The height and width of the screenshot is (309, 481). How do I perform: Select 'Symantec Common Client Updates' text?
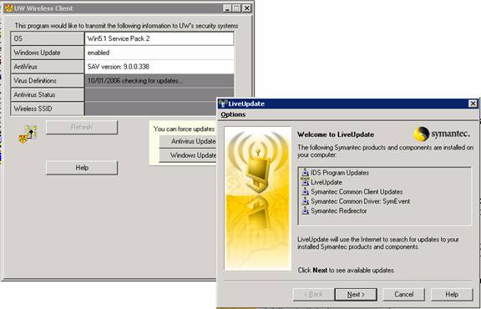pos(357,192)
